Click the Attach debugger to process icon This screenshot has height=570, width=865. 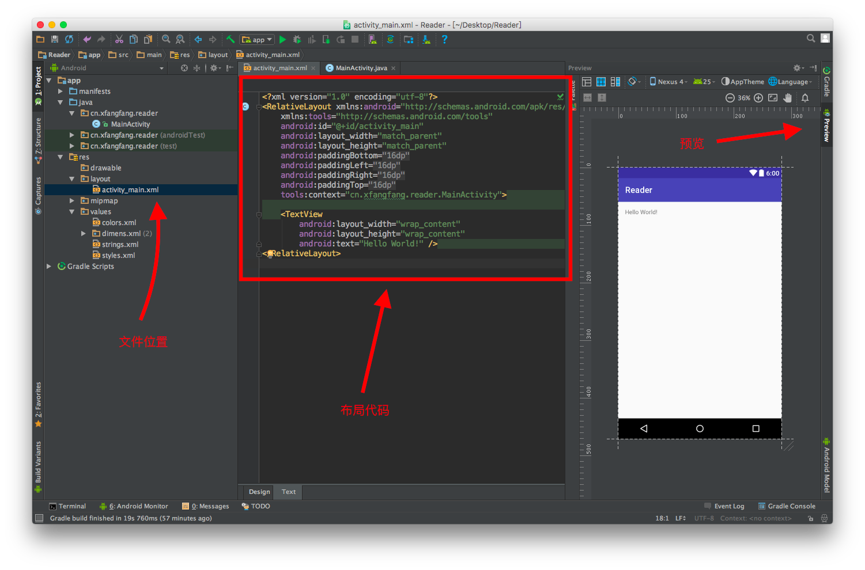click(x=326, y=39)
